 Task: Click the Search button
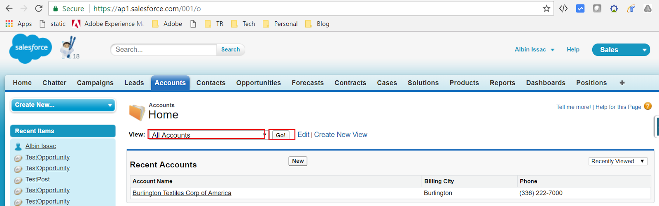pos(231,49)
